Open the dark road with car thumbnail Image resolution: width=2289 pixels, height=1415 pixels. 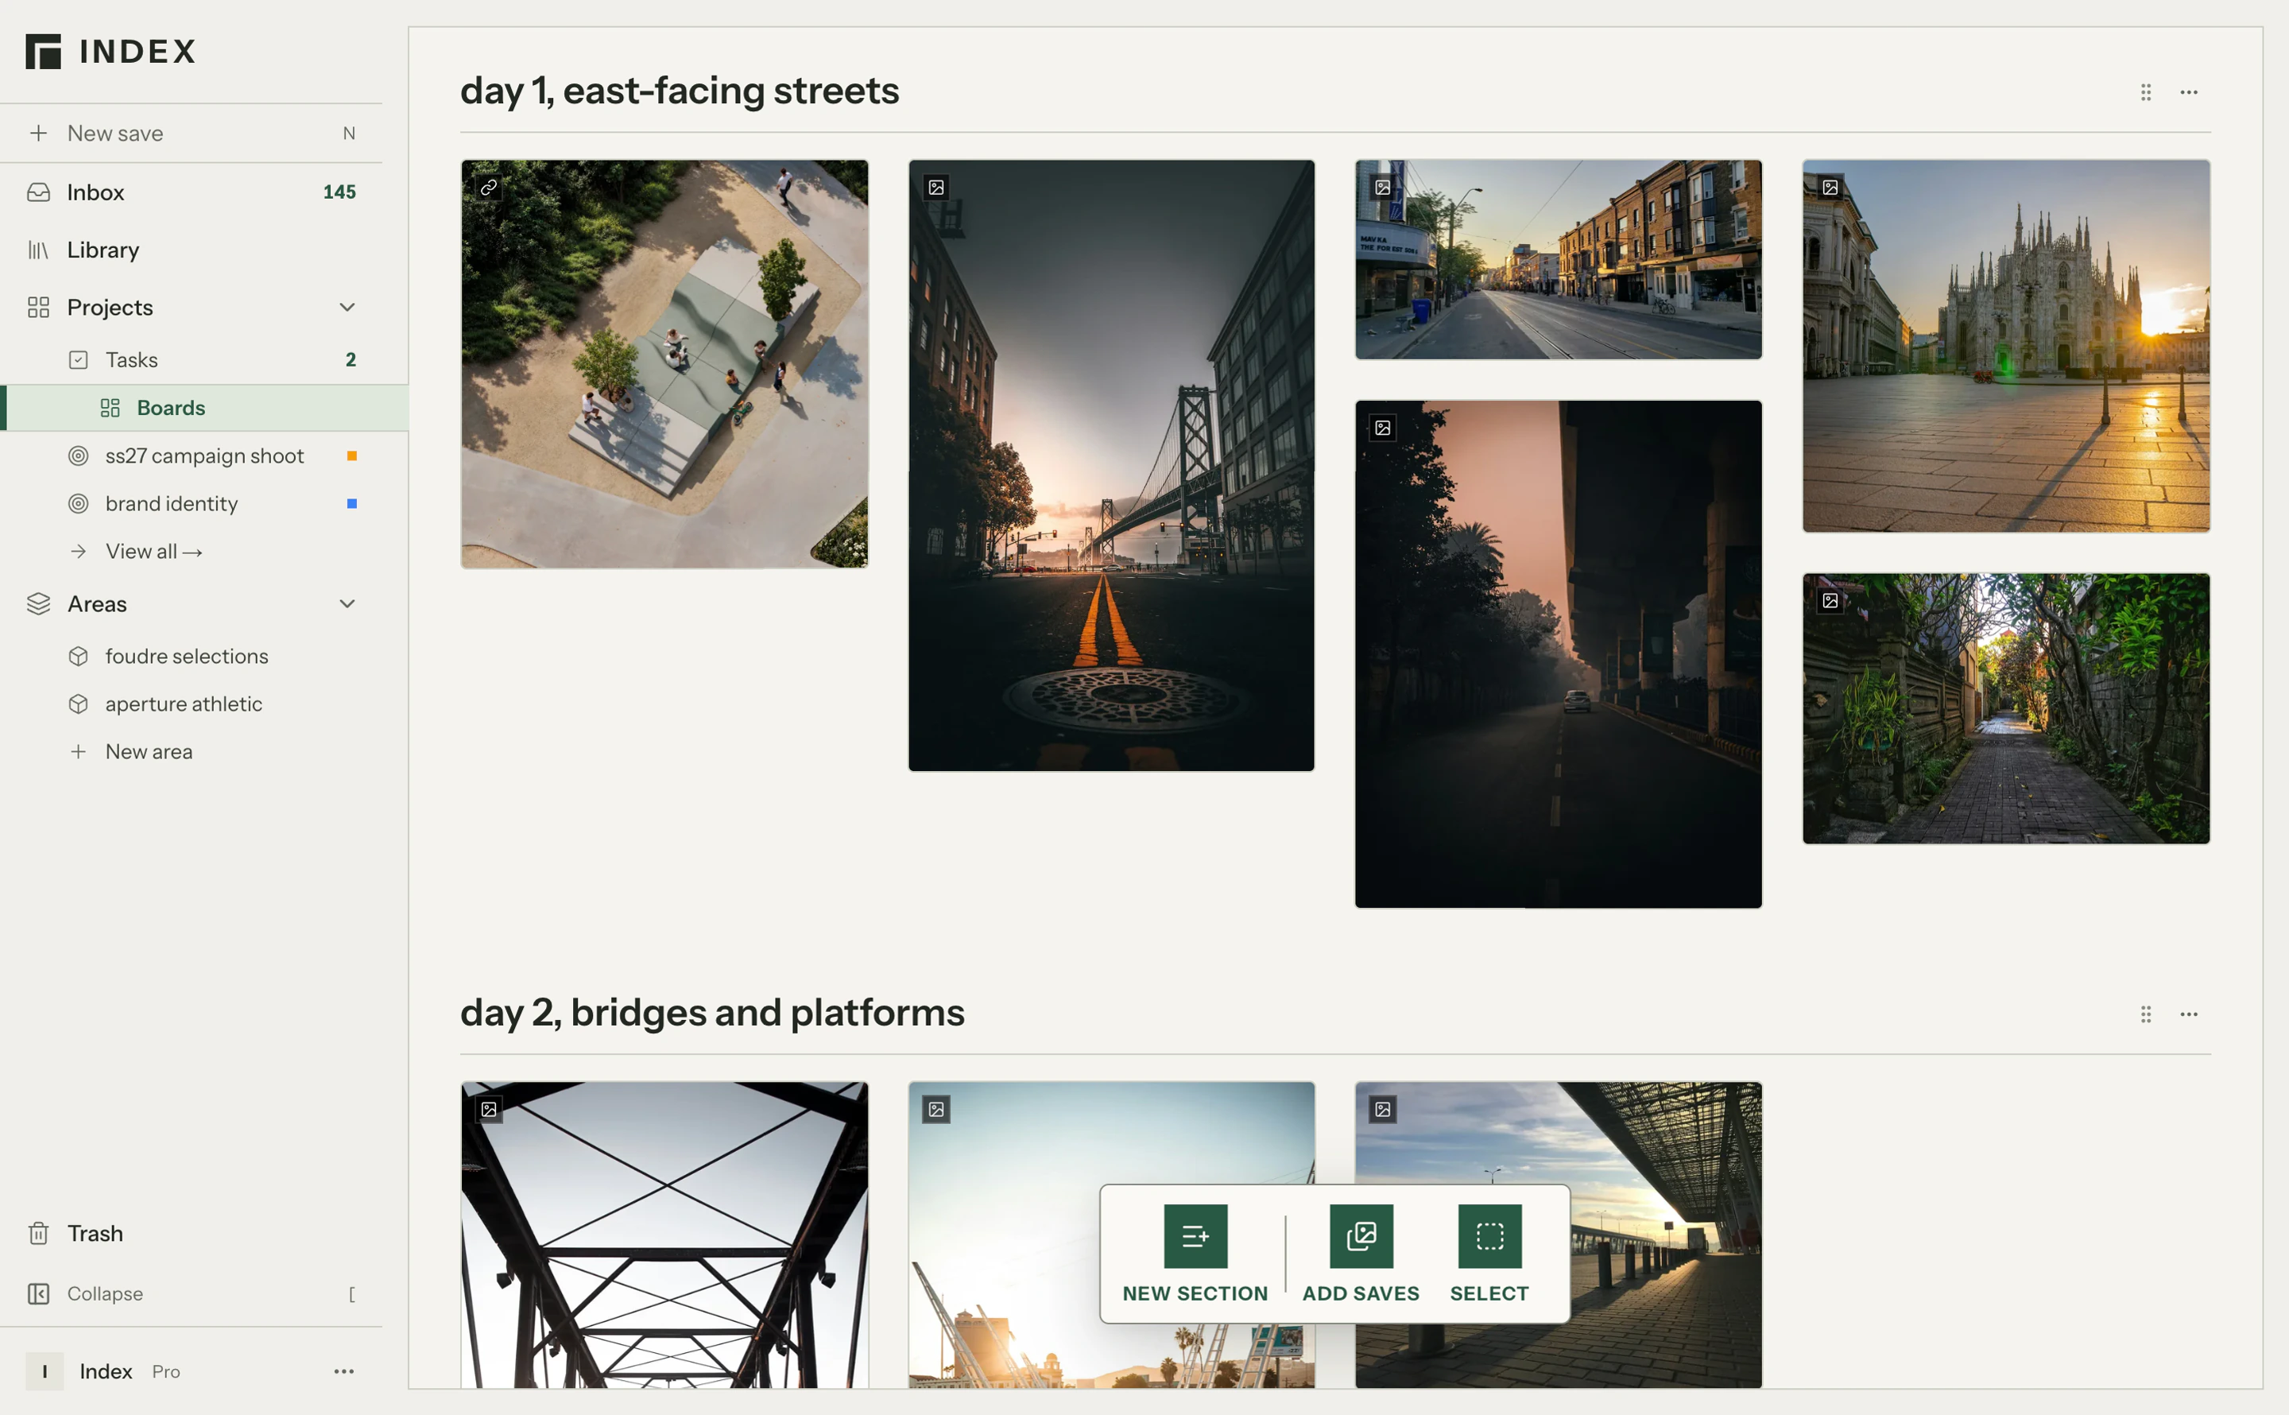(x=1559, y=654)
